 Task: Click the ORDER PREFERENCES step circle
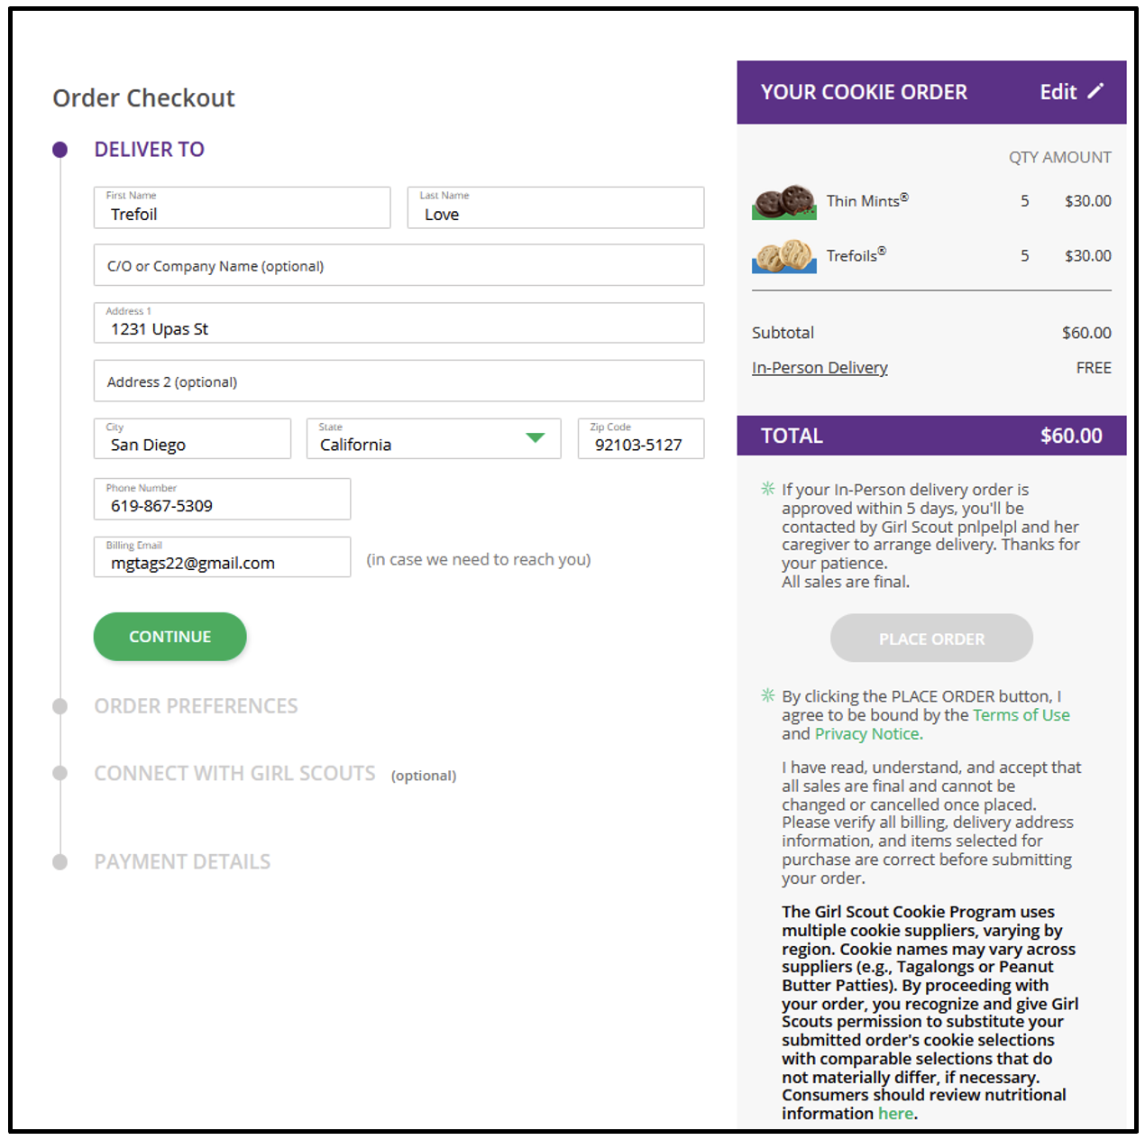[x=60, y=706]
